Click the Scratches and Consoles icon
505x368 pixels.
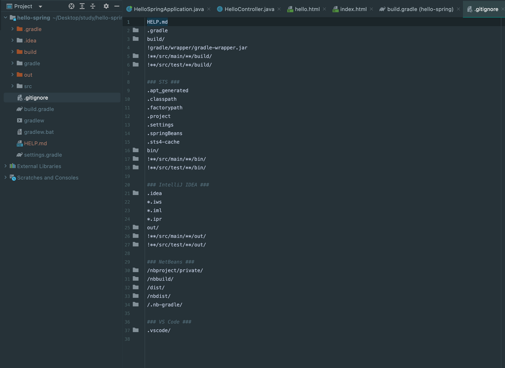pyautogui.click(x=13, y=178)
